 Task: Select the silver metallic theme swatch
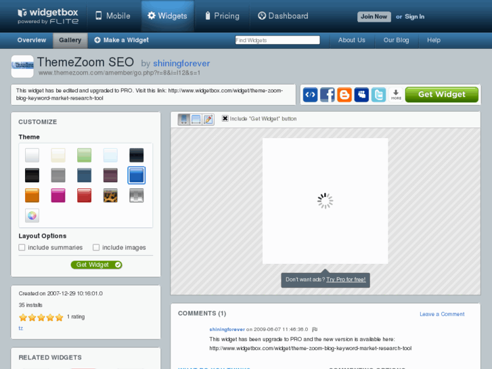pos(137,196)
